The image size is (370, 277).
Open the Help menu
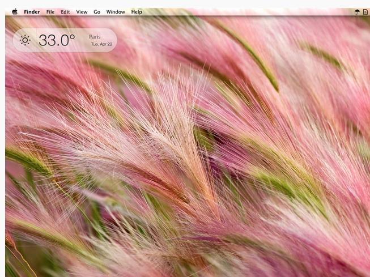pos(137,12)
